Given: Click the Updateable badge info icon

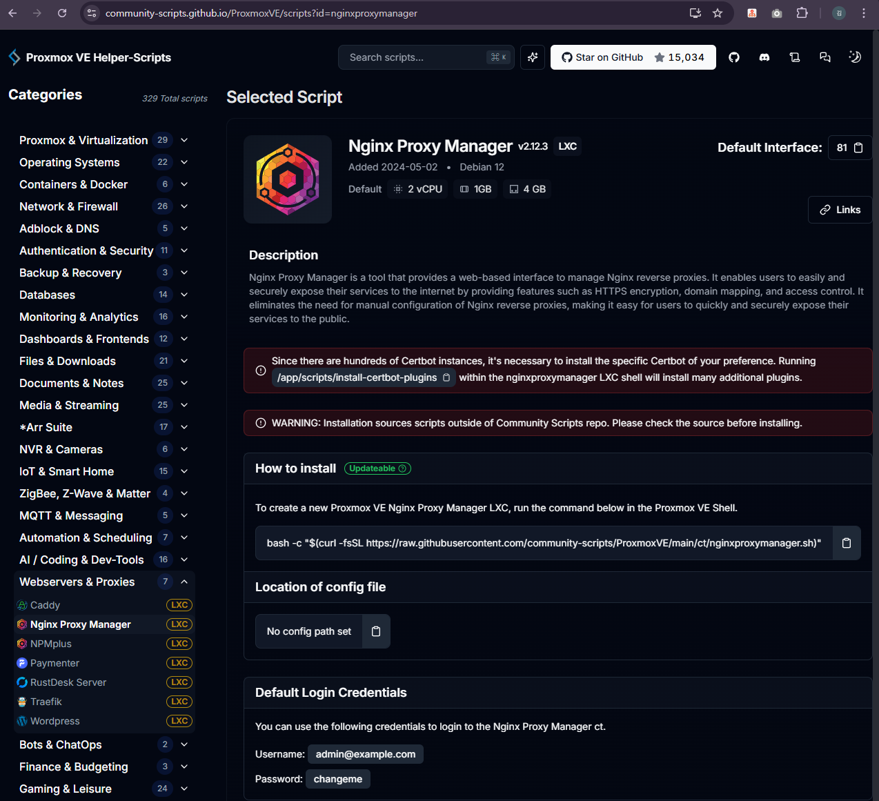Looking at the screenshot, I should [403, 468].
